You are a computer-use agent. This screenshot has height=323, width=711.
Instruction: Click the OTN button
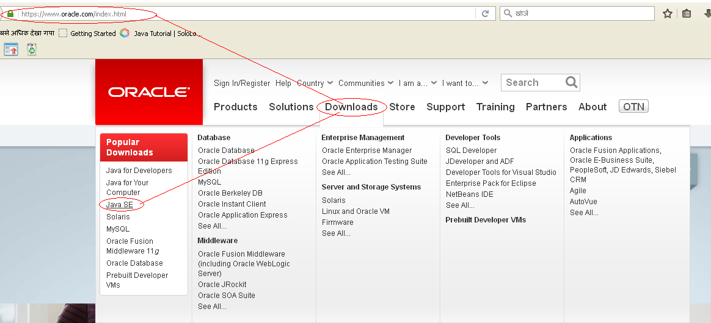[633, 107]
